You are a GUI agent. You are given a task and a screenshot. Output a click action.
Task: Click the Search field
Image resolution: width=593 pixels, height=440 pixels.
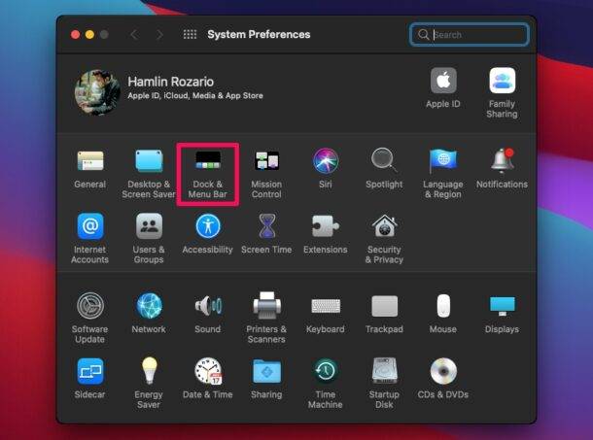[x=478, y=35]
